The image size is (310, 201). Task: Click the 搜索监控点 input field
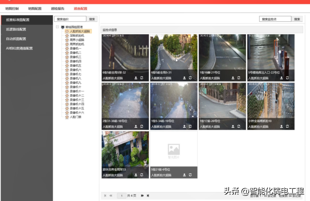tap(275, 19)
